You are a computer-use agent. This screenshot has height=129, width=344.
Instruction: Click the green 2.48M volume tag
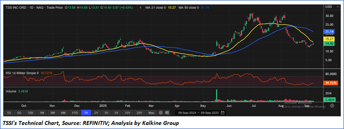point(330,100)
